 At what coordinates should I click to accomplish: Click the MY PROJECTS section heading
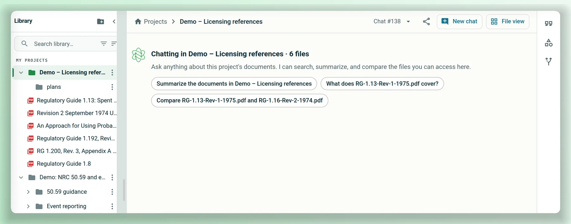click(32, 60)
